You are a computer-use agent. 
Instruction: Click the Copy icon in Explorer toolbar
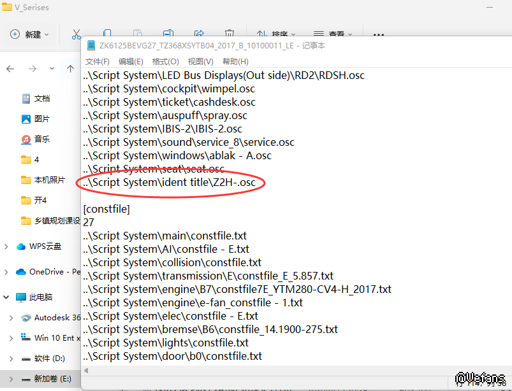(x=106, y=32)
